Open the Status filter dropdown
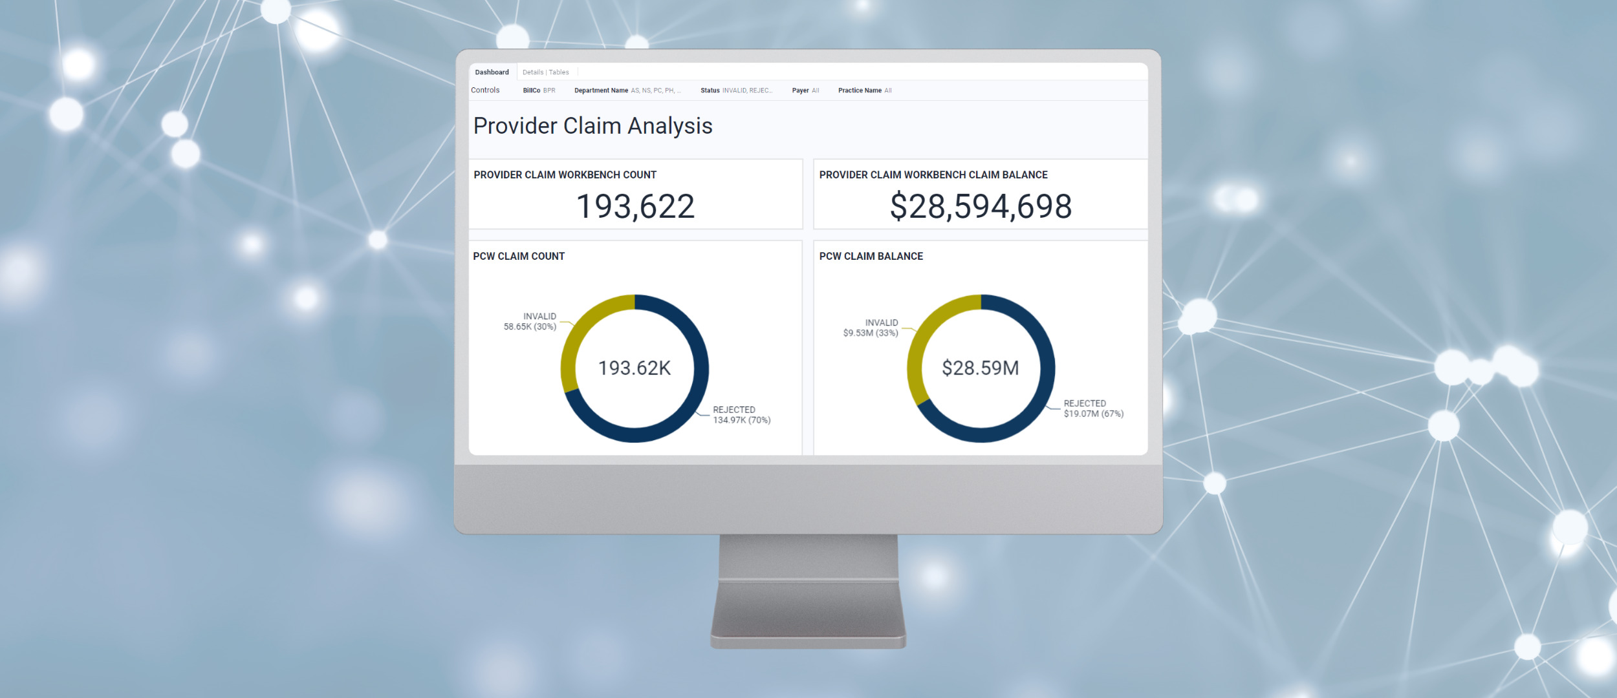1617x698 pixels. pos(736,90)
